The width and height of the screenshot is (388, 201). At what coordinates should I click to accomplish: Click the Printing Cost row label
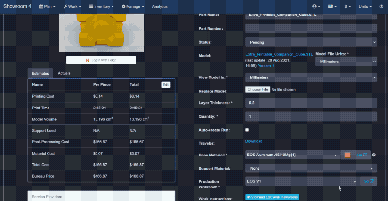click(43, 96)
